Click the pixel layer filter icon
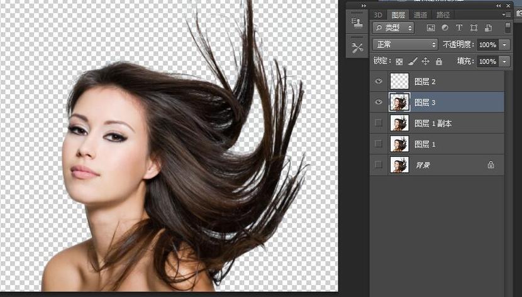Screen dimensions: 522x297 click(431, 28)
